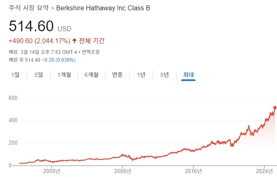
Task: Click the red up arrow icon
Action: (74, 41)
